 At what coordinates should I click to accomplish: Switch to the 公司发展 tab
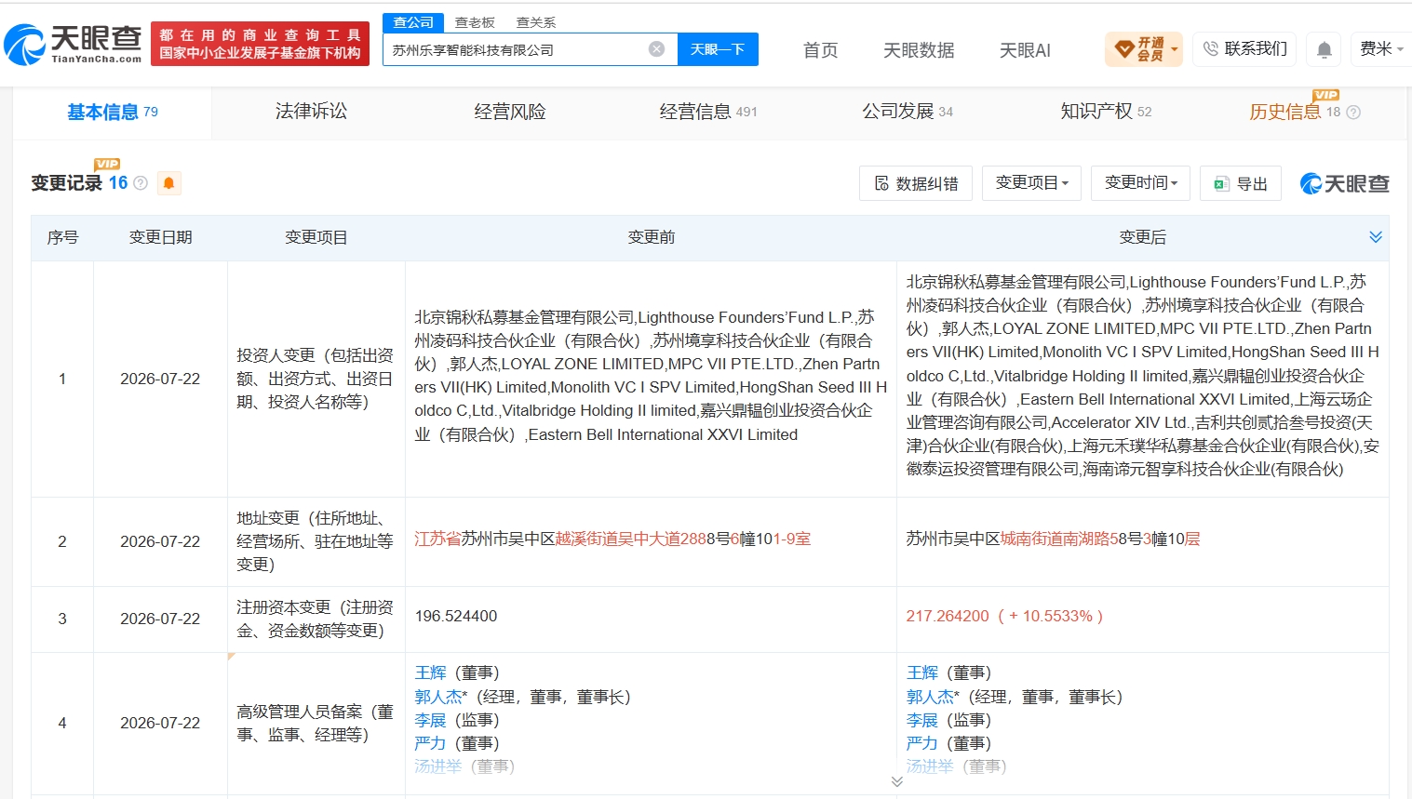(908, 112)
